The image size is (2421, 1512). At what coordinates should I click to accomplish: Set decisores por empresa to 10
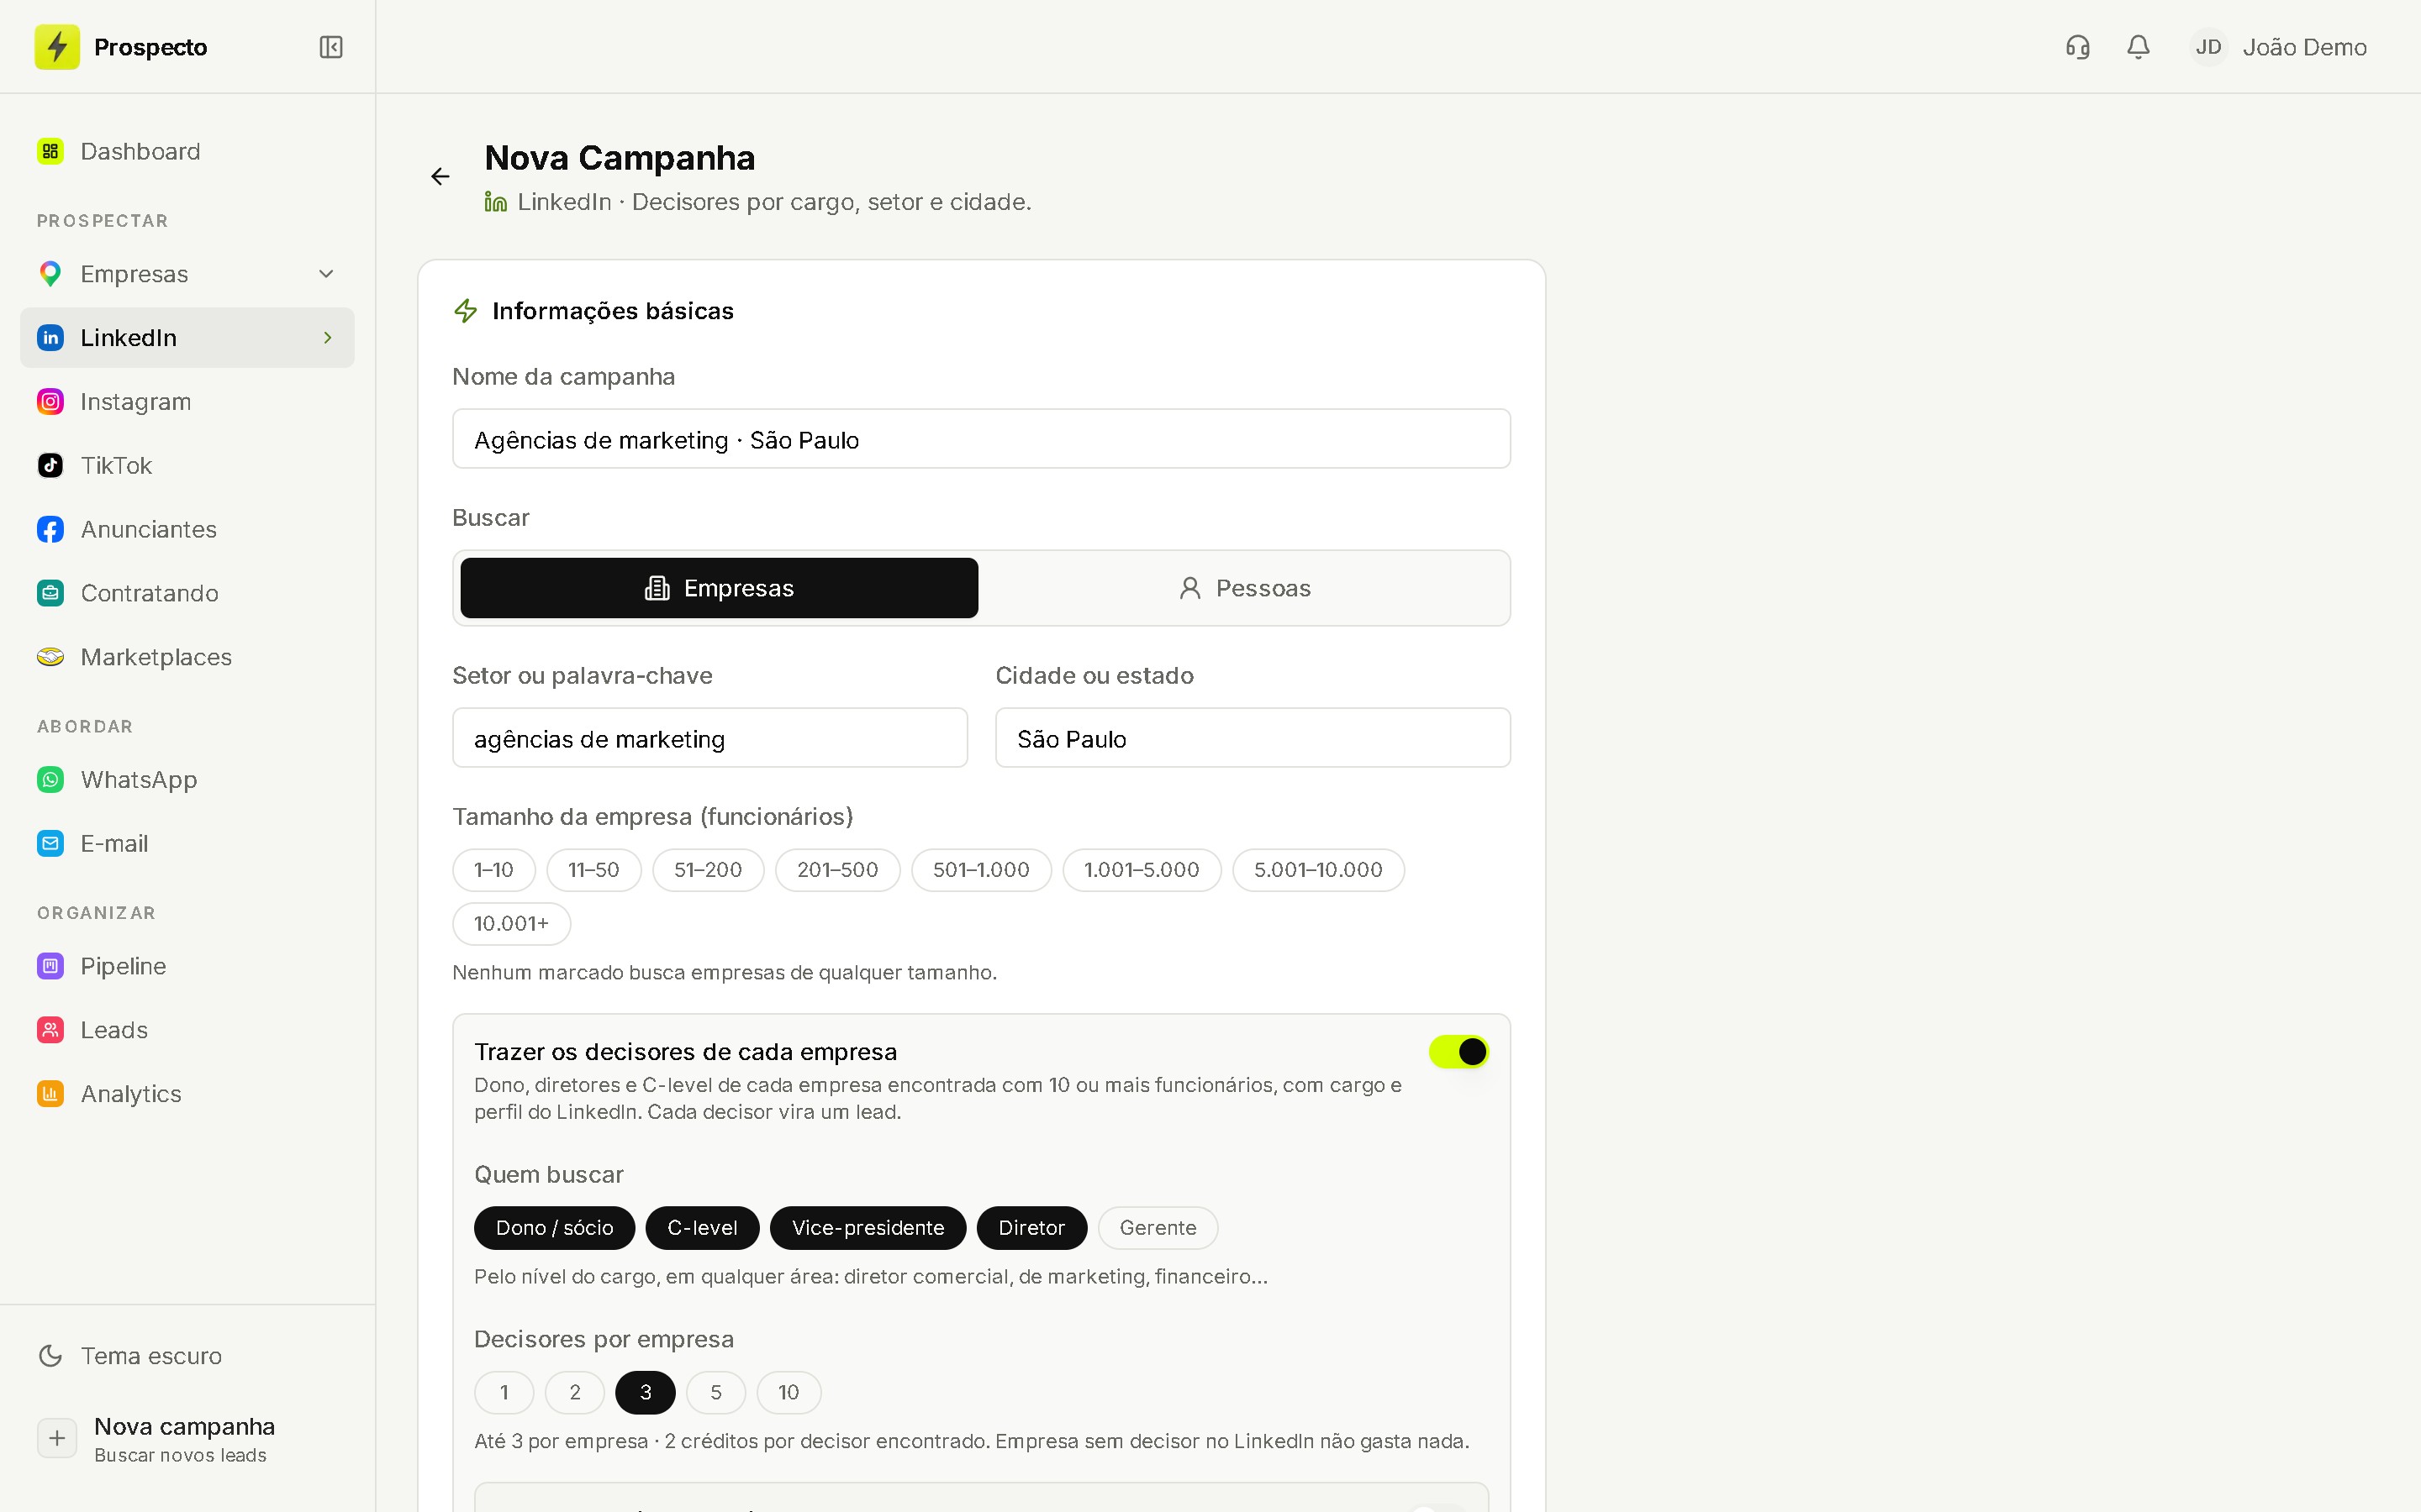pyautogui.click(x=789, y=1393)
